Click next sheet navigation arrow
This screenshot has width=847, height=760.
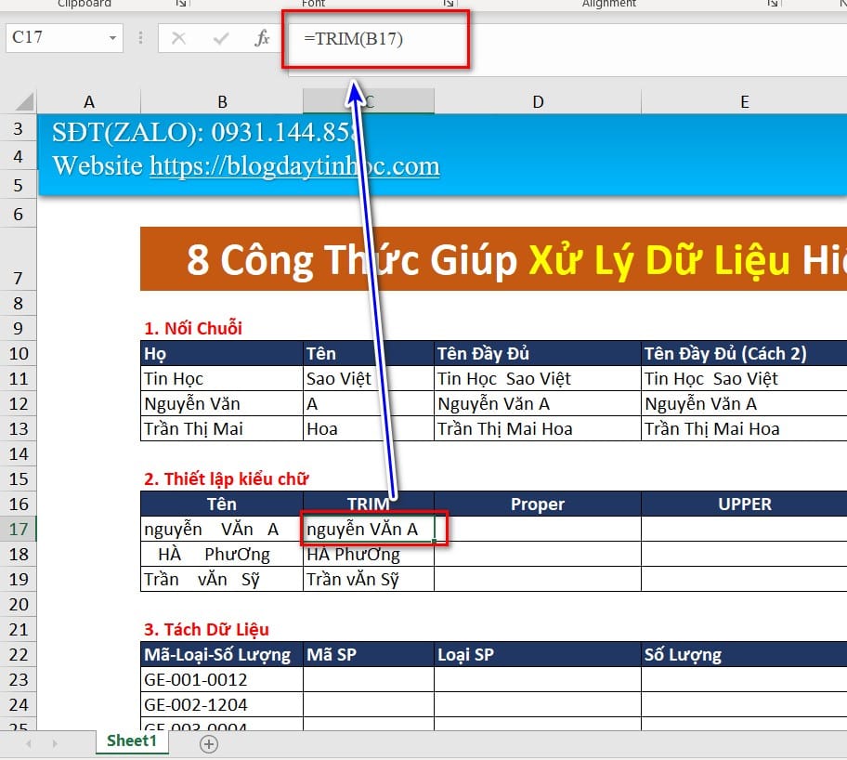pyautogui.click(x=55, y=744)
